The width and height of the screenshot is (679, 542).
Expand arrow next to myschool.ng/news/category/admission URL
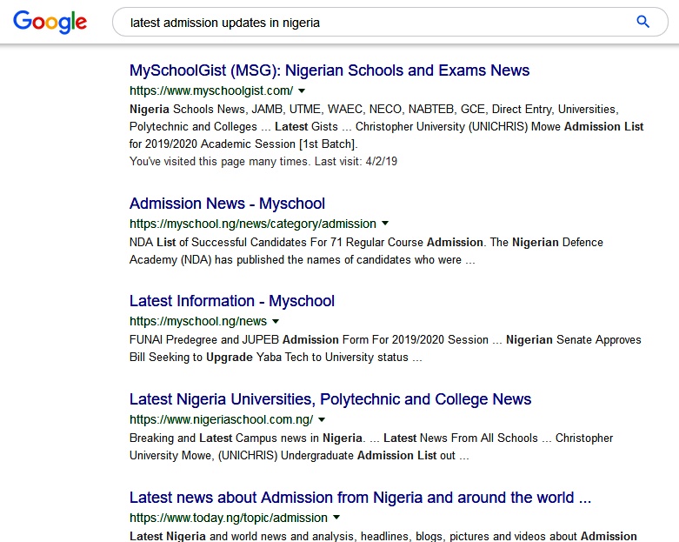tap(385, 224)
